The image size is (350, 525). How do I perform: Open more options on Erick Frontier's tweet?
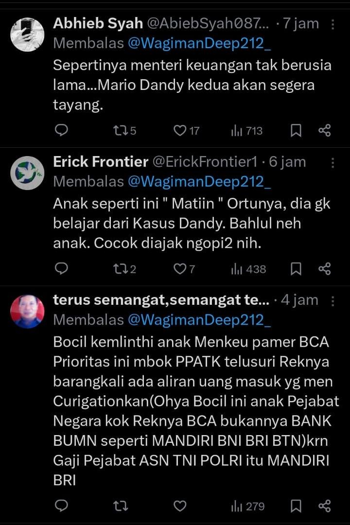333,162
